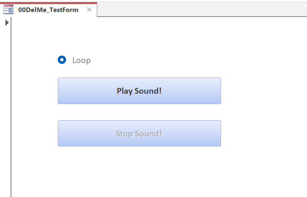Select the Loop radio button
The height and width of the screenshot is (197, 307).
coord(62,60)
